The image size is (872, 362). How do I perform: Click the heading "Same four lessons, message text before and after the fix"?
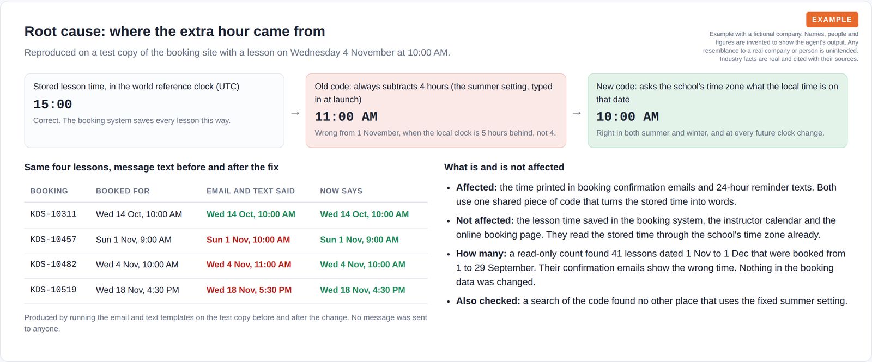[x=152, y=168]
